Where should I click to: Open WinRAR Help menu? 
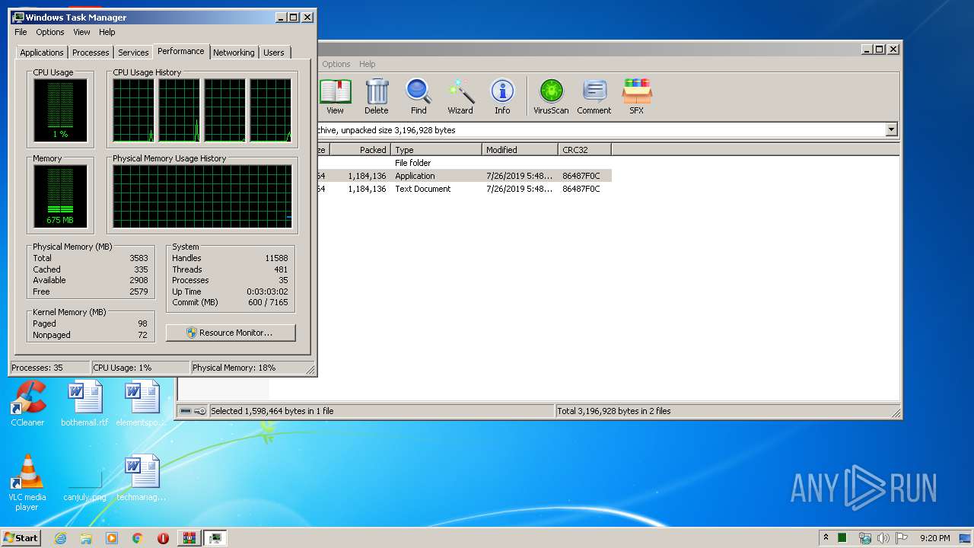pyautogui.click(x=368, y=64)
